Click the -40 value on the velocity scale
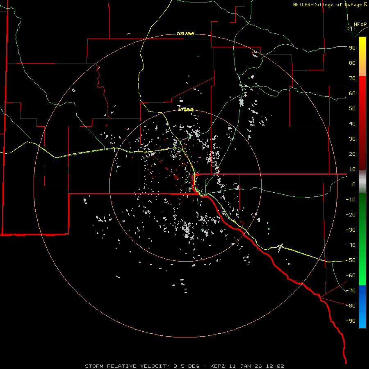The height and width of the screenshot is (369, 369). coord(351,245)
